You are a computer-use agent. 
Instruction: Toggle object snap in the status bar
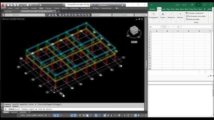coord(75,115)
